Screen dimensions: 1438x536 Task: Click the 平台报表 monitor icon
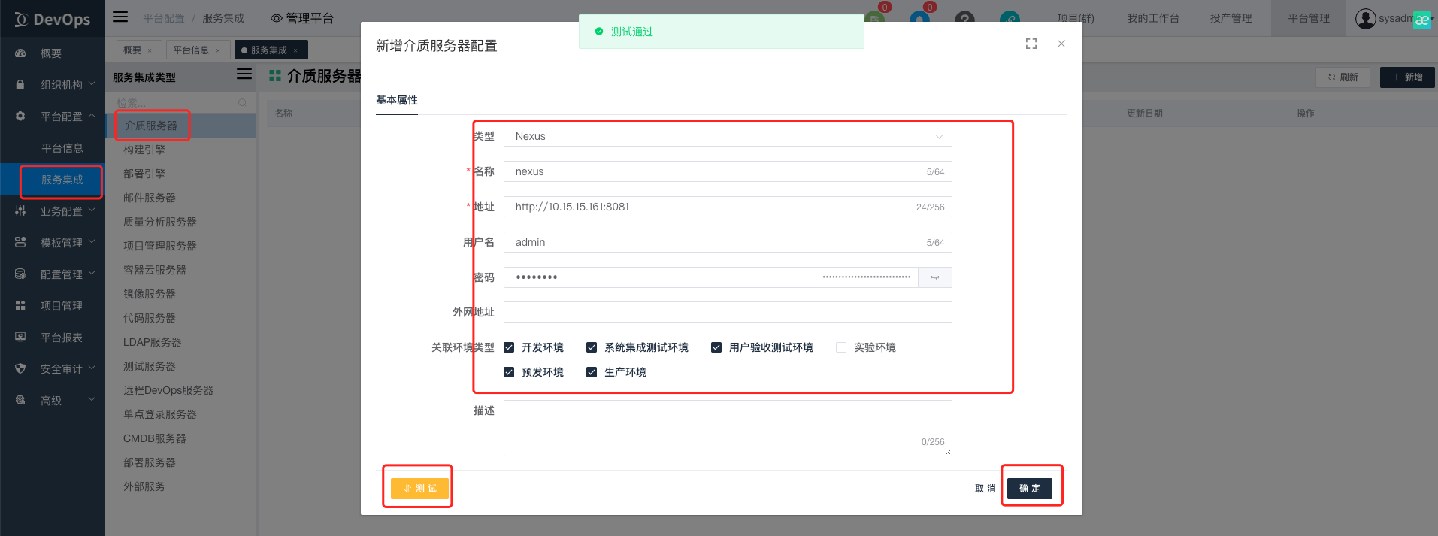20,338
